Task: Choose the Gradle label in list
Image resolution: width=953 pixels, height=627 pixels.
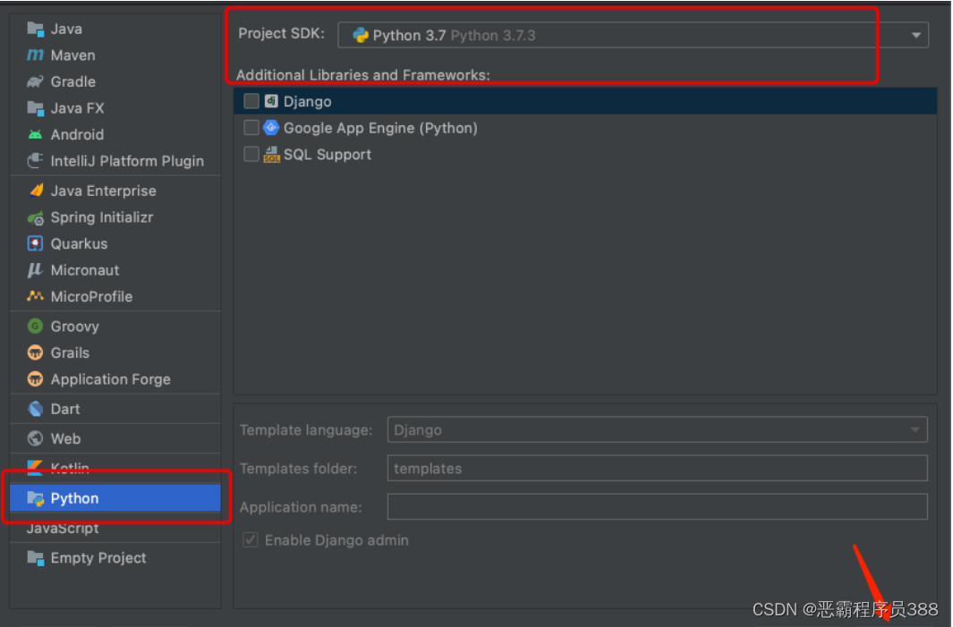Action: (x=73, y=81)
